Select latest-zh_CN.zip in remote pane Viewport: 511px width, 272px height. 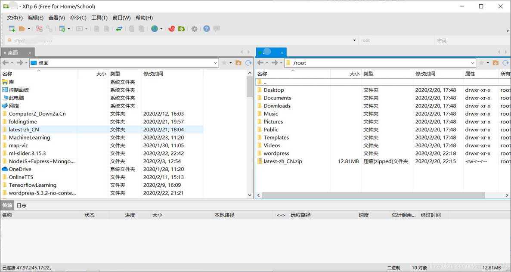[283, 161]
